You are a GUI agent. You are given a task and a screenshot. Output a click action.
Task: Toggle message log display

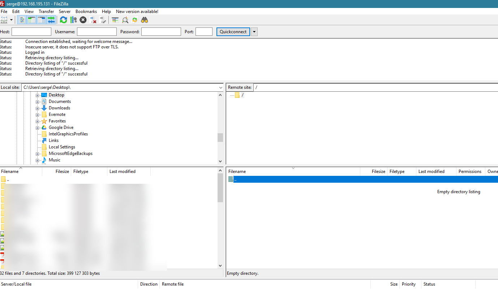tap(22, 20)
